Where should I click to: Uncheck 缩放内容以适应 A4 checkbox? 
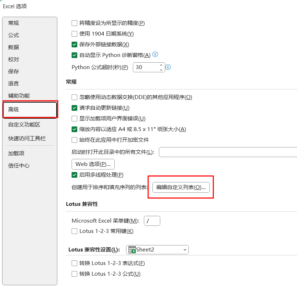click(74, 129)
